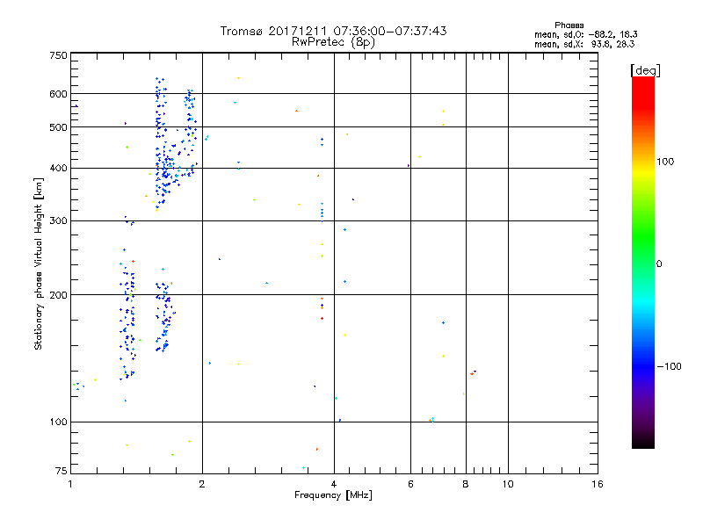Click the x-axis title 'Frequency [MHz]'
The height and width of the screenshot is (527, 703).
tap(333, 495)
